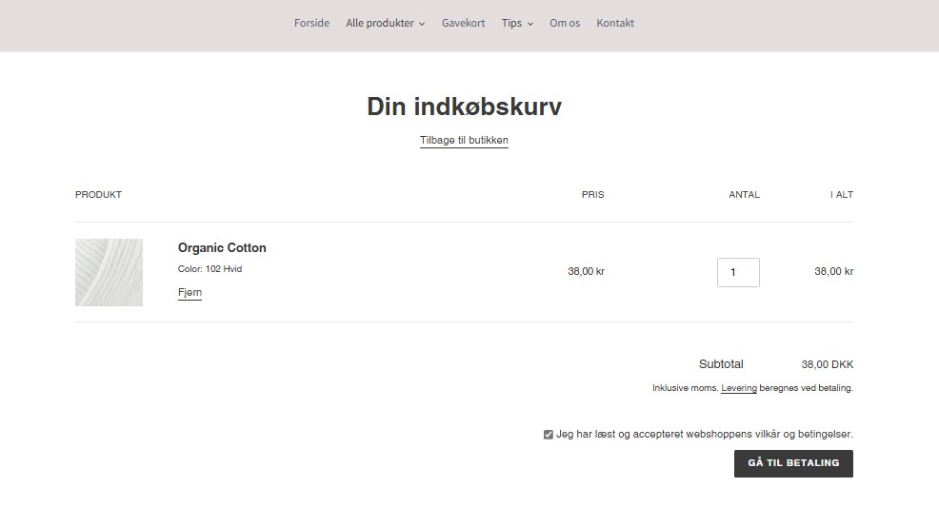Image resolution: width=939 pixels, height=507 pixels.
Task: Open the Gavekort page
Action: tap(463, 23)
